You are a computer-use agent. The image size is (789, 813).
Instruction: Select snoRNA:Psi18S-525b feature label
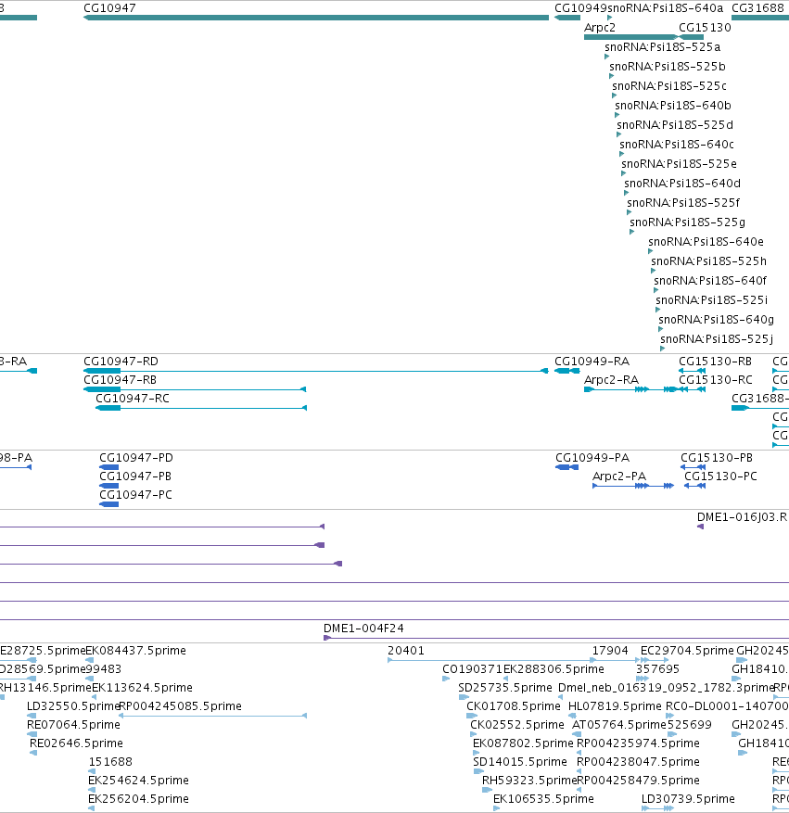(x=668, y=67)
